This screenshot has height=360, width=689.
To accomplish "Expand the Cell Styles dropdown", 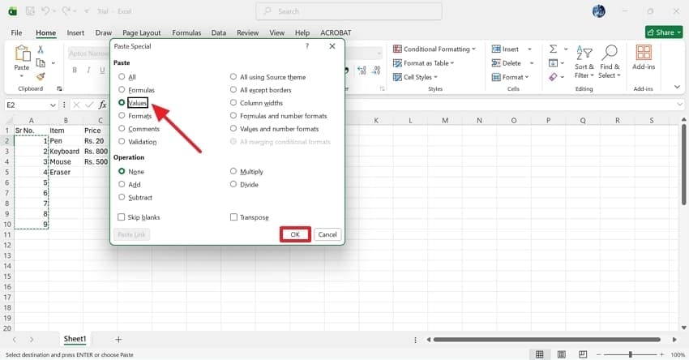I will [x=435, y=77].
